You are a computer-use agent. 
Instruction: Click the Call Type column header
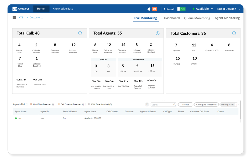click(x=167, y=112)
